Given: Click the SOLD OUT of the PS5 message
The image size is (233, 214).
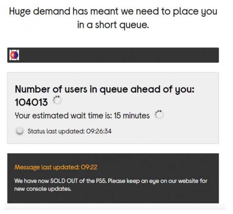Looking at the screenshot, I should tap(111, 185).
